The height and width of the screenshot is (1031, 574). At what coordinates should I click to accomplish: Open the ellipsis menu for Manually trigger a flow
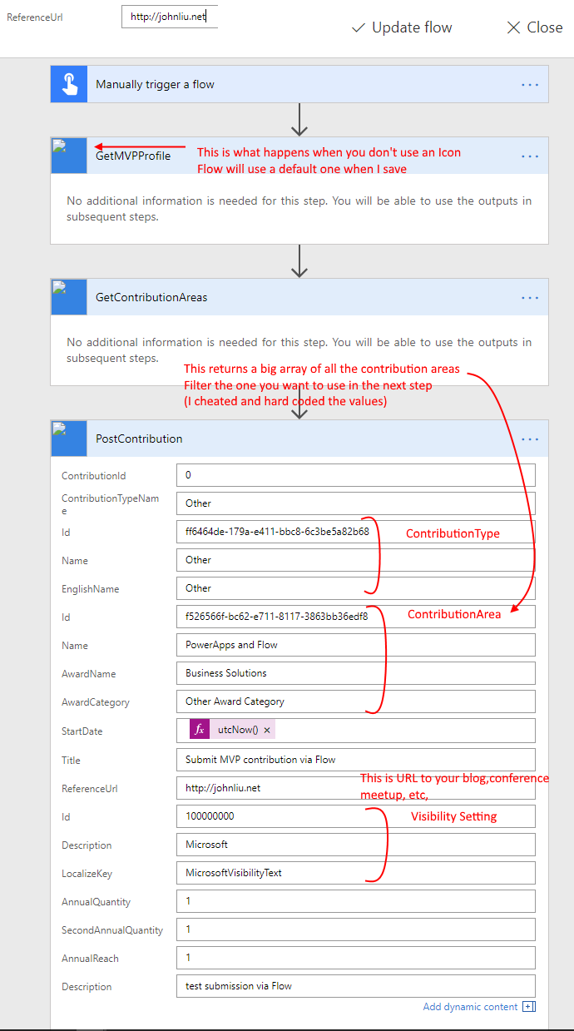(x=530, y=85)
